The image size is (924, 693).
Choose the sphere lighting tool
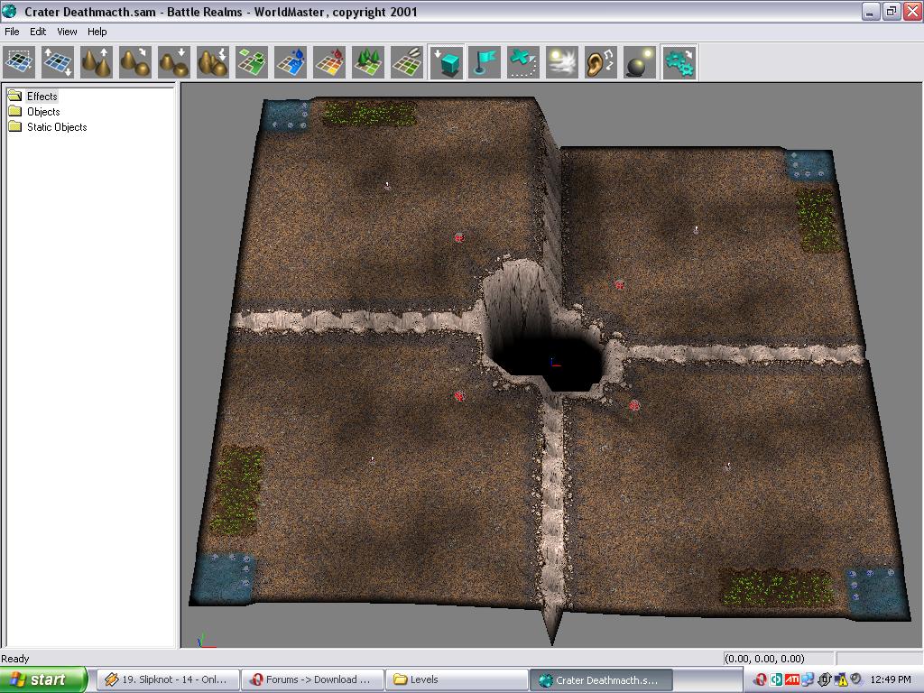pyautogui.click(x=640, y=62)
